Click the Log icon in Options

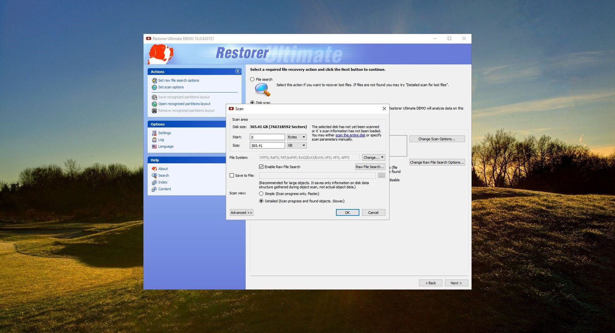pyautogui.click(x=154, y=140)
